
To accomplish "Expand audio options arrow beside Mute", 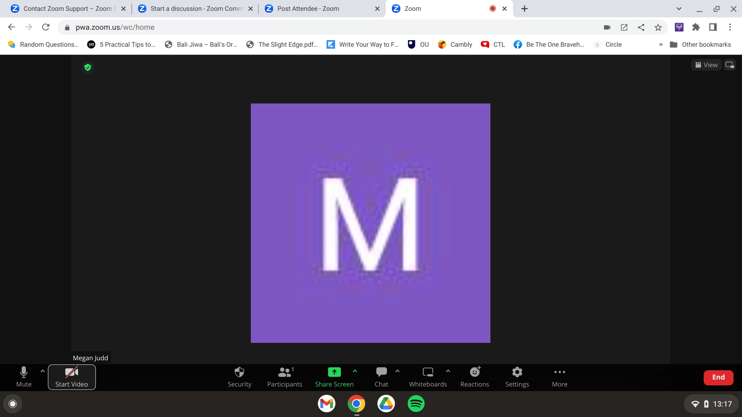I will 43,371.
